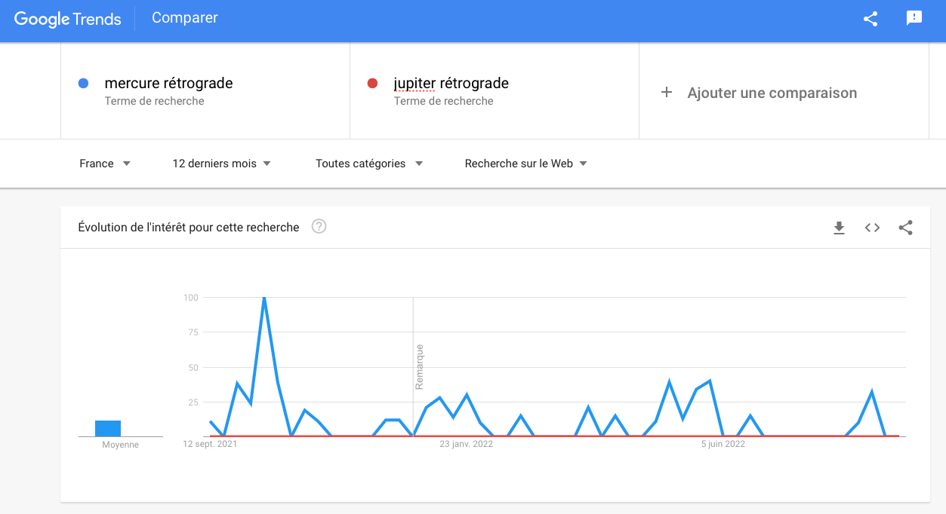The width and height of the screenshot is (946, 514).
Task: Open the help icon beside the chart title
Action: click(319, 227)
